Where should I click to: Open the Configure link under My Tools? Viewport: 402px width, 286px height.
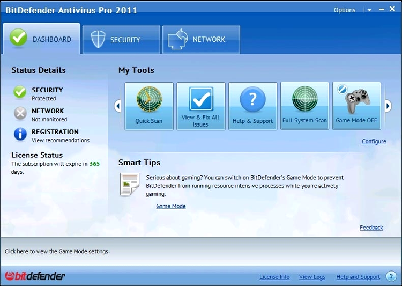coord(374,141)
